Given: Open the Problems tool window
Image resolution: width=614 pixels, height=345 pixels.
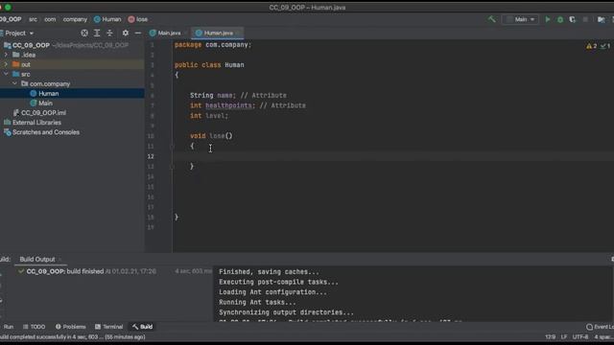Looking at the screenshot, I should click(x=70, y=327).
